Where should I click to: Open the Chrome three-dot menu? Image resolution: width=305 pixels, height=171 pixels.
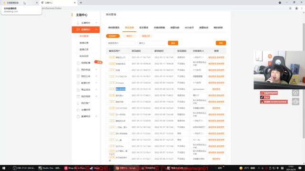click(x=302, y=9)
